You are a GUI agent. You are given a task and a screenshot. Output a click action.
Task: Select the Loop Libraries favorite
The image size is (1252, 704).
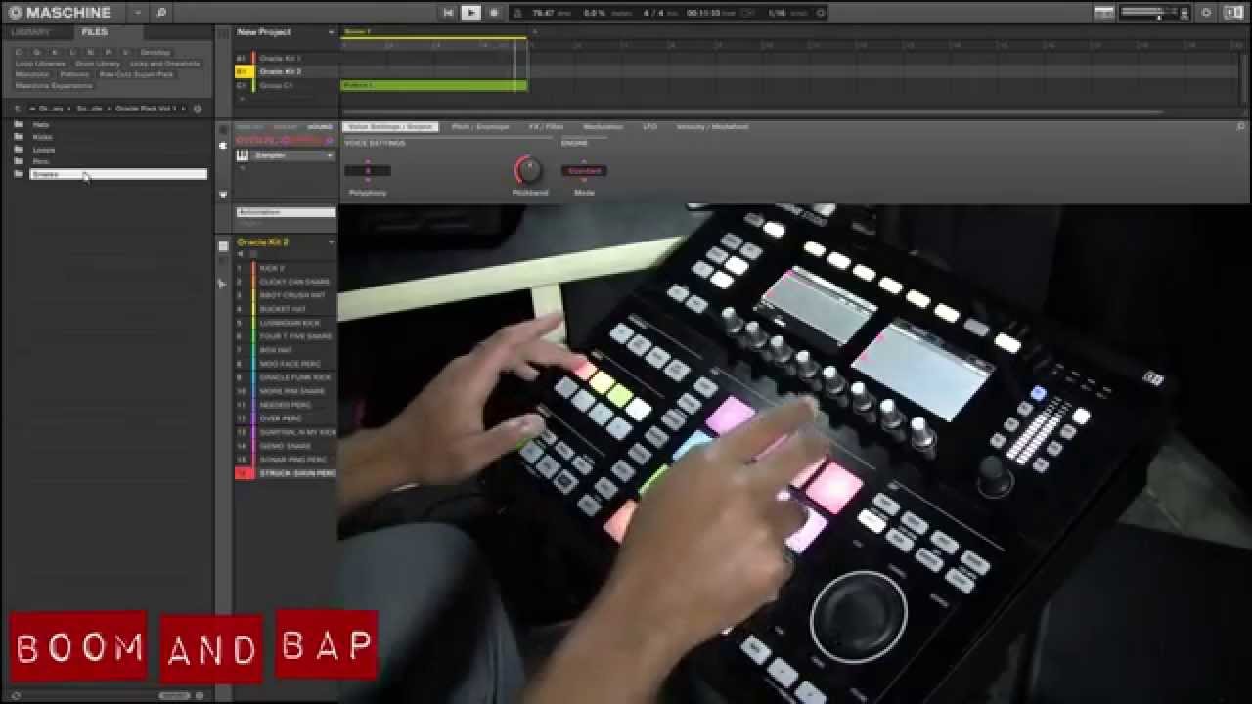coord(40,64)
